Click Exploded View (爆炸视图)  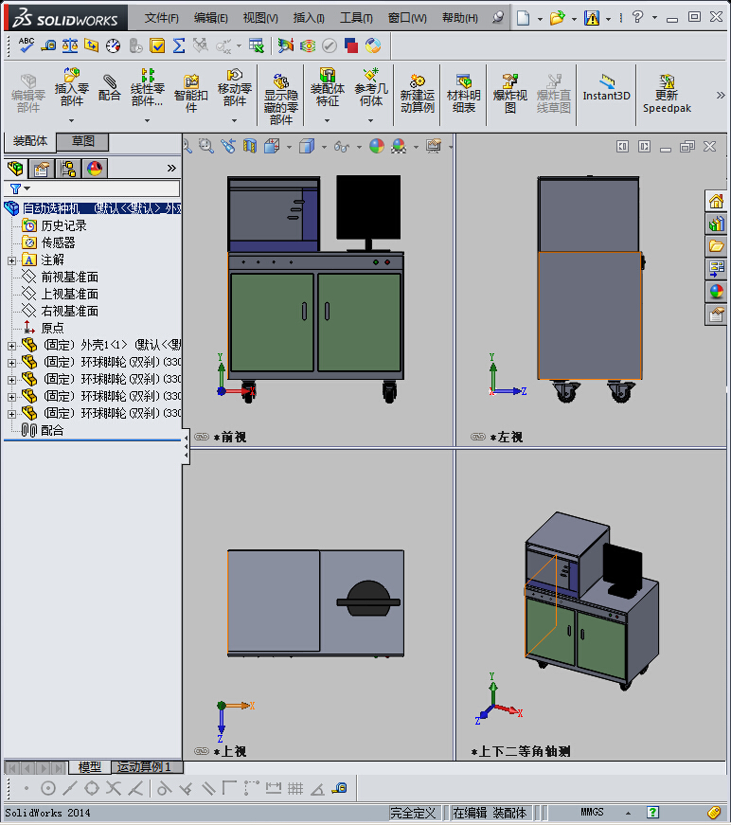(509, 94)
